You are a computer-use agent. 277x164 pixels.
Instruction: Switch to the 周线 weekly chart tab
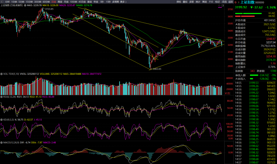pyautogui.click(x=59, y=2)
